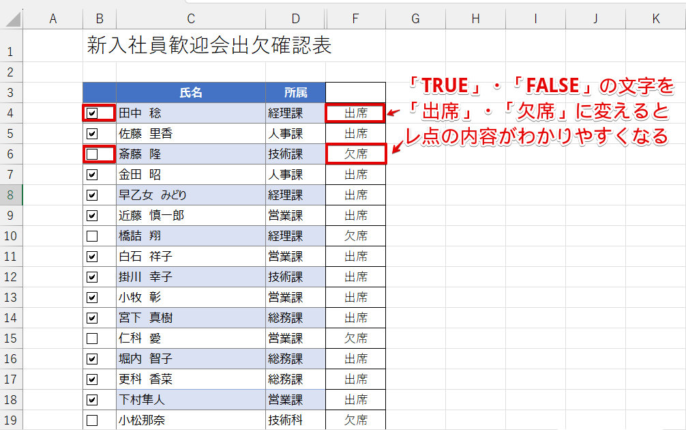Select column I header
The width and height of the screenshot is (686, 430).
[535, 19]
